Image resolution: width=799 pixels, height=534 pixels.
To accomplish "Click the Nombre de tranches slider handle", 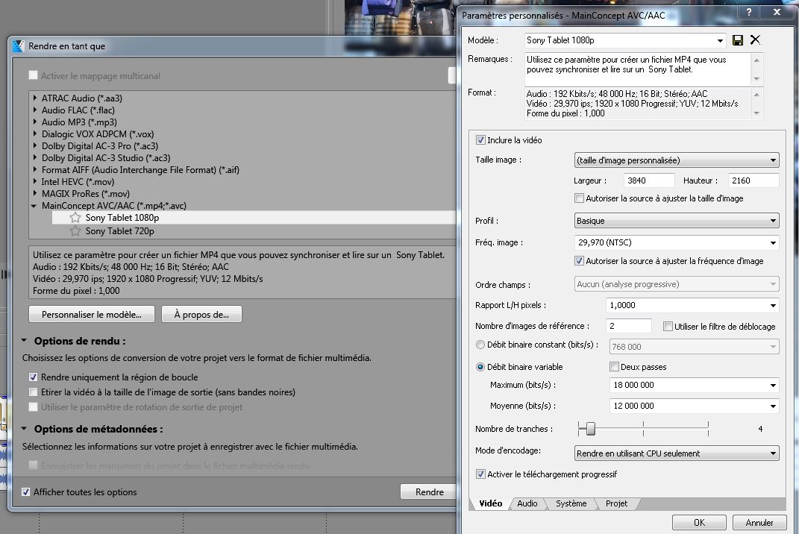I will point(590,429).
